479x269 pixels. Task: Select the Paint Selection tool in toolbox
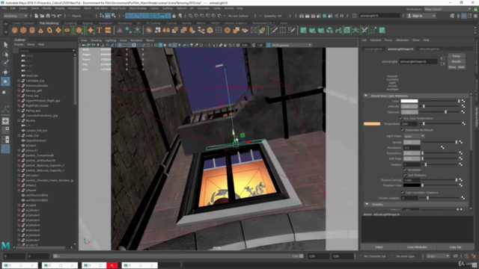click(5, 63)
